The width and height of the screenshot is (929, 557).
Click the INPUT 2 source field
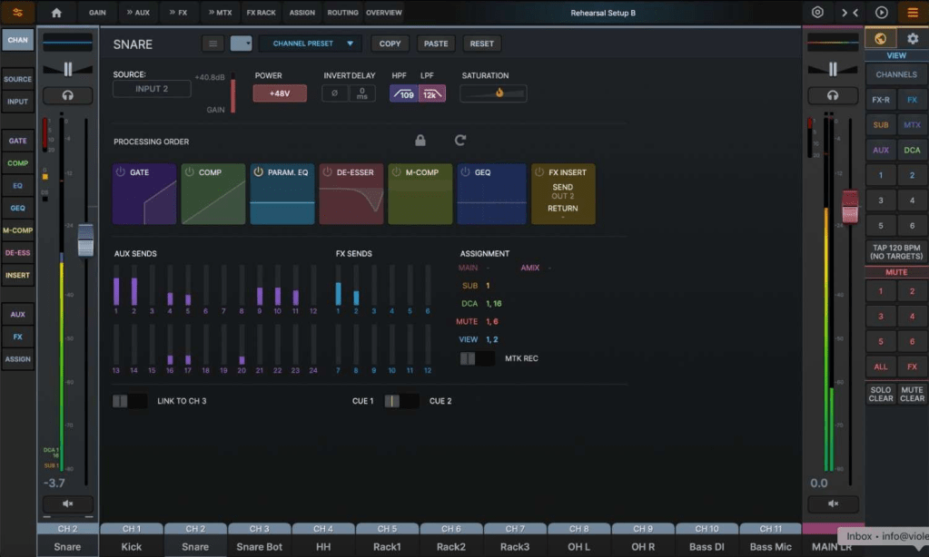(x=152, y=88)
